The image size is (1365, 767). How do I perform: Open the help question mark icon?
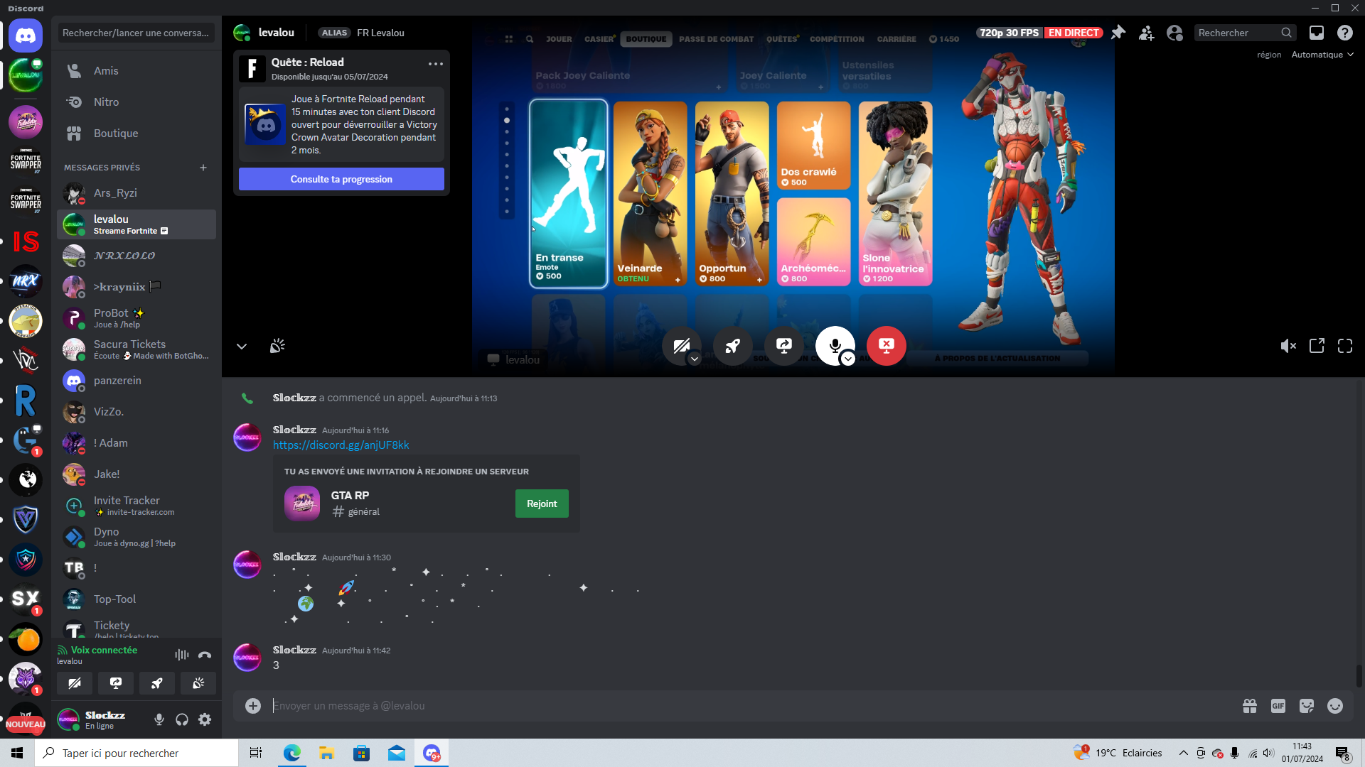click(x=1344, y=33)
